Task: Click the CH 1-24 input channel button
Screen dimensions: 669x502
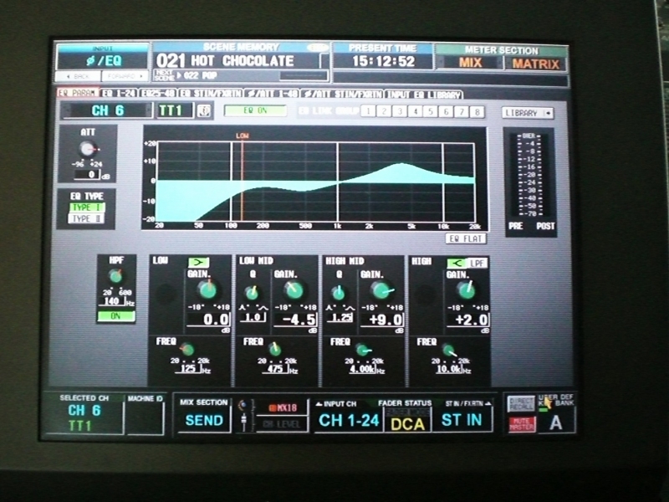Action: (x=349, y=421)
